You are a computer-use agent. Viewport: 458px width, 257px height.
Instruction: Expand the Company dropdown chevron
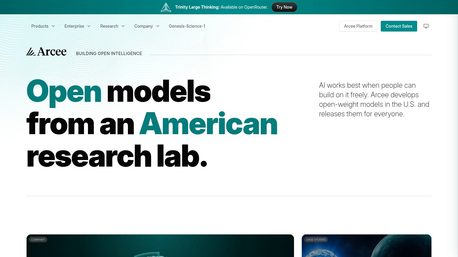pos(158,26)
